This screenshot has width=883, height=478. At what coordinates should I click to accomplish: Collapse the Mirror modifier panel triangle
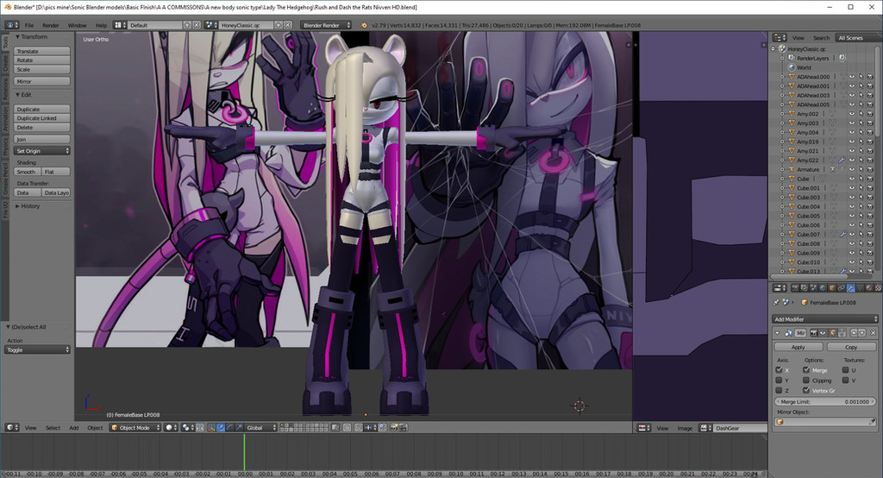[x=777, y=332]
